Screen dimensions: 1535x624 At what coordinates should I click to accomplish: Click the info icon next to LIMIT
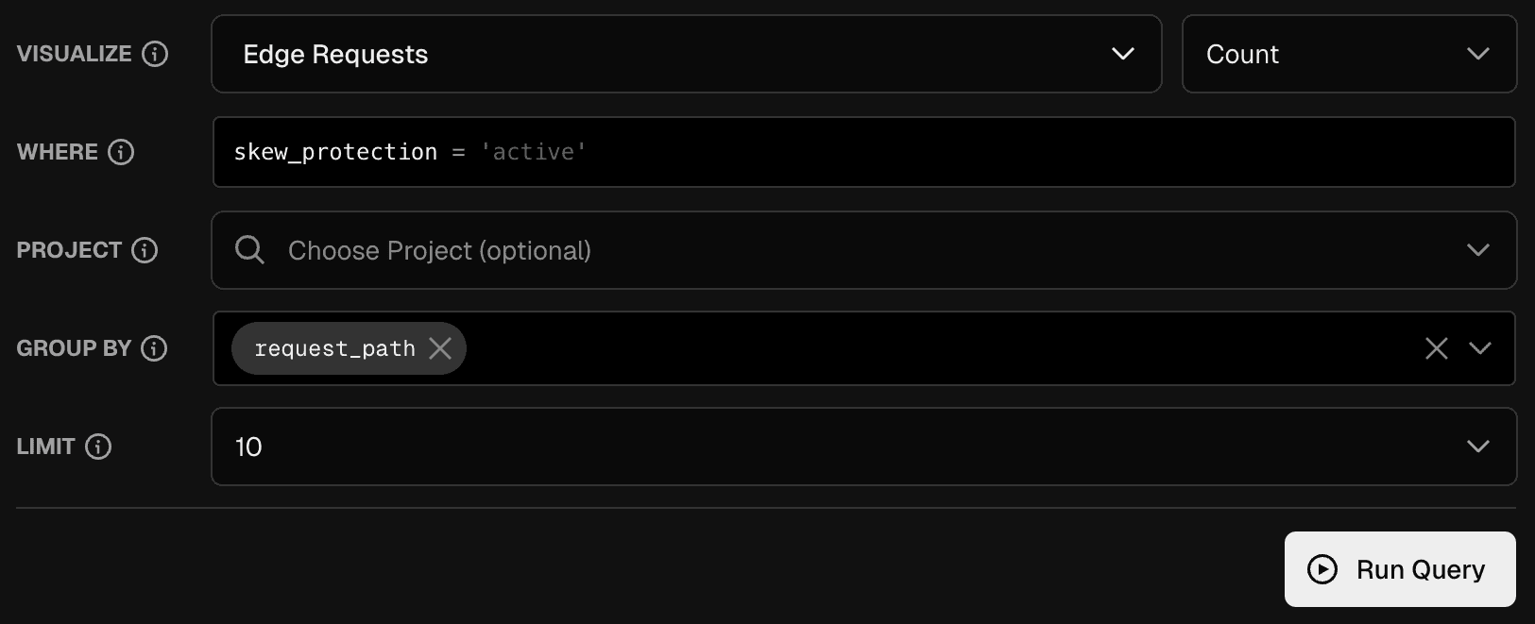(98, 447)
